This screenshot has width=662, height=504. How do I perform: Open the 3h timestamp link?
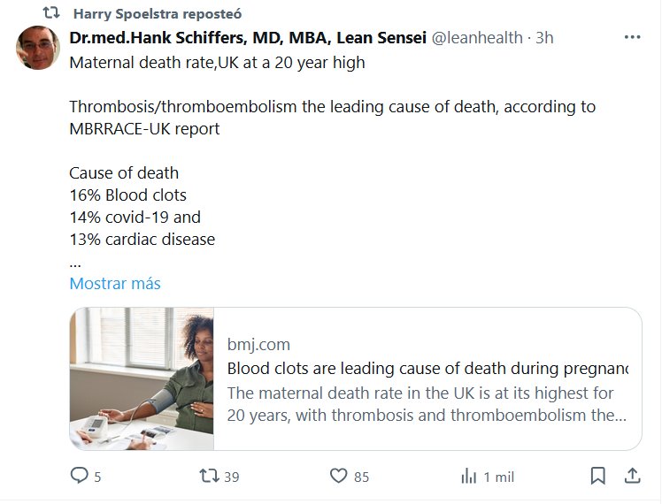pos(545,38)
